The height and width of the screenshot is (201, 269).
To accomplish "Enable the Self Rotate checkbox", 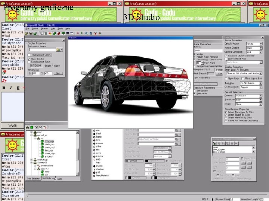I will [x=194, y=90].
